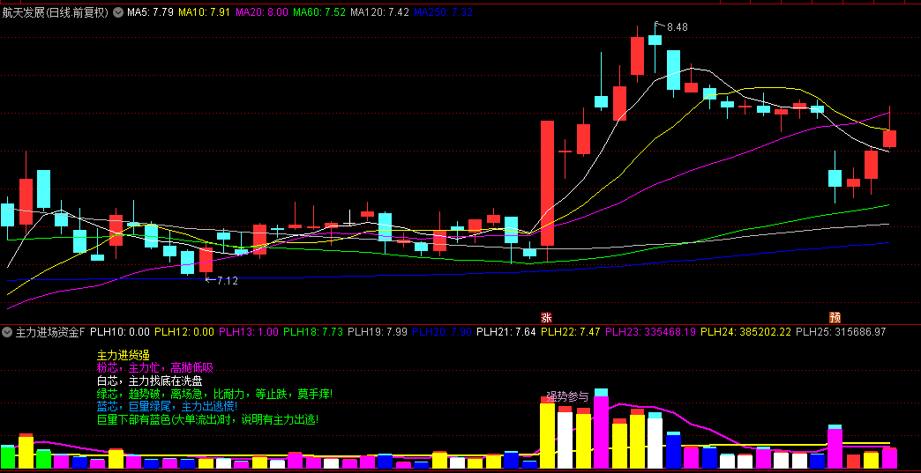
Task: Click PLH24: 385202.22 value
Action: (745, 332)
